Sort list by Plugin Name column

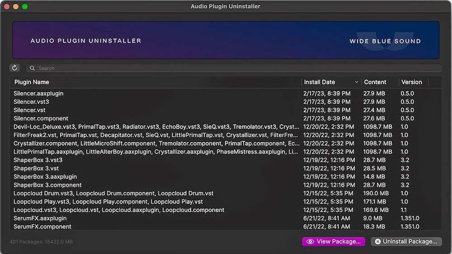32,82
